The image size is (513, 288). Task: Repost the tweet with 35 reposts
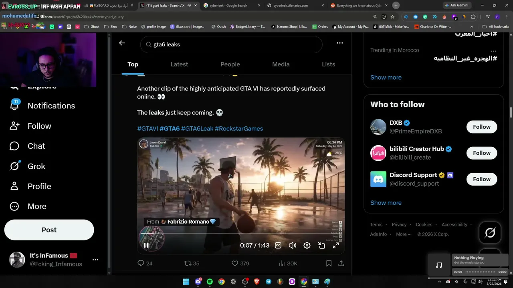pos(192,263)
